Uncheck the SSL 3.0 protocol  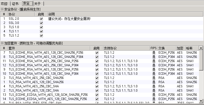pos(41,23)
